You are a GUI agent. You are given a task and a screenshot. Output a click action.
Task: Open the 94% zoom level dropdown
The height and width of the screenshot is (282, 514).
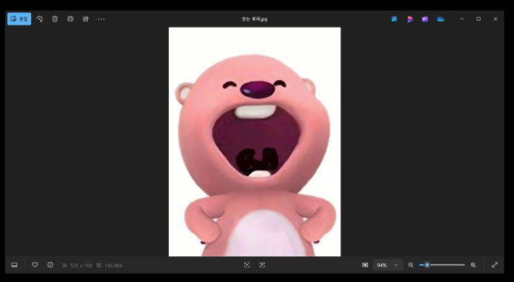pyautogui.click(x=388, y=265)
